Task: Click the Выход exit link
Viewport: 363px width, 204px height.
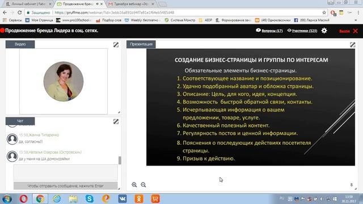Action: 344,31
